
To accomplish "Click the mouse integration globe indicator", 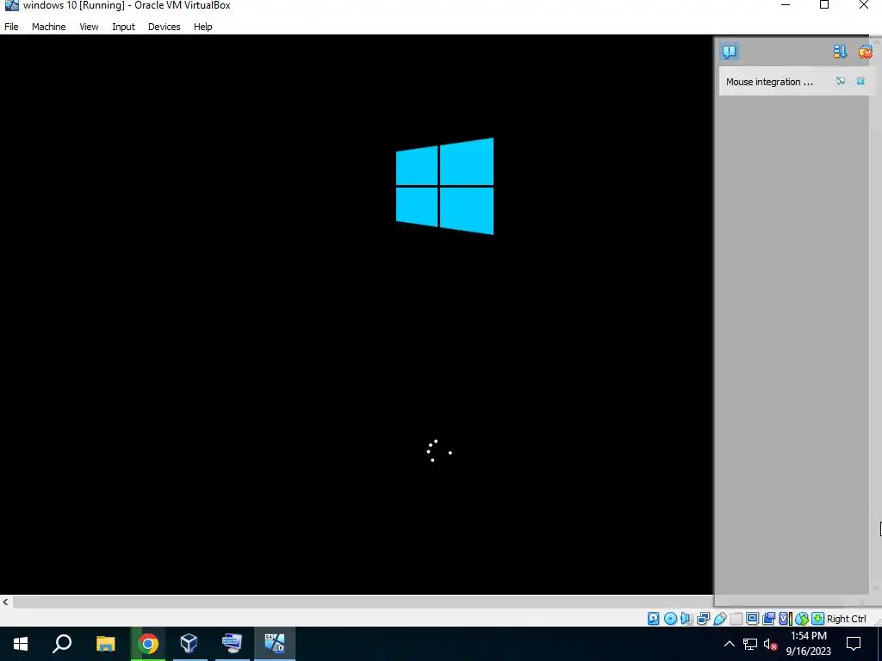I will tap(802, 618).
